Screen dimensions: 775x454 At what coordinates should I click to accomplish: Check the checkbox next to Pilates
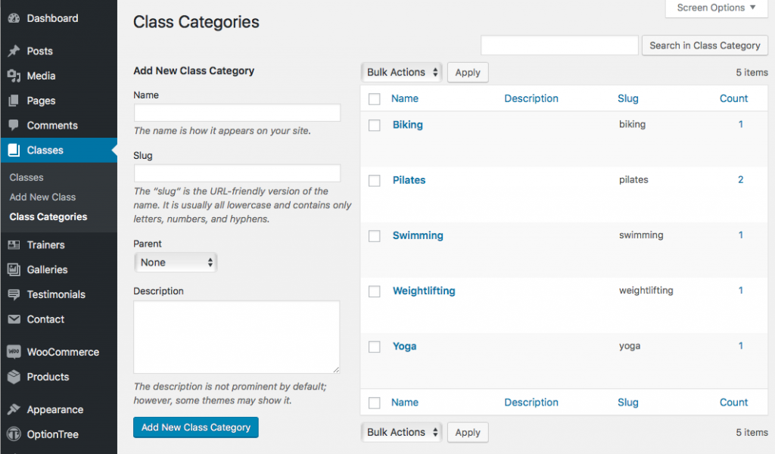374,180
